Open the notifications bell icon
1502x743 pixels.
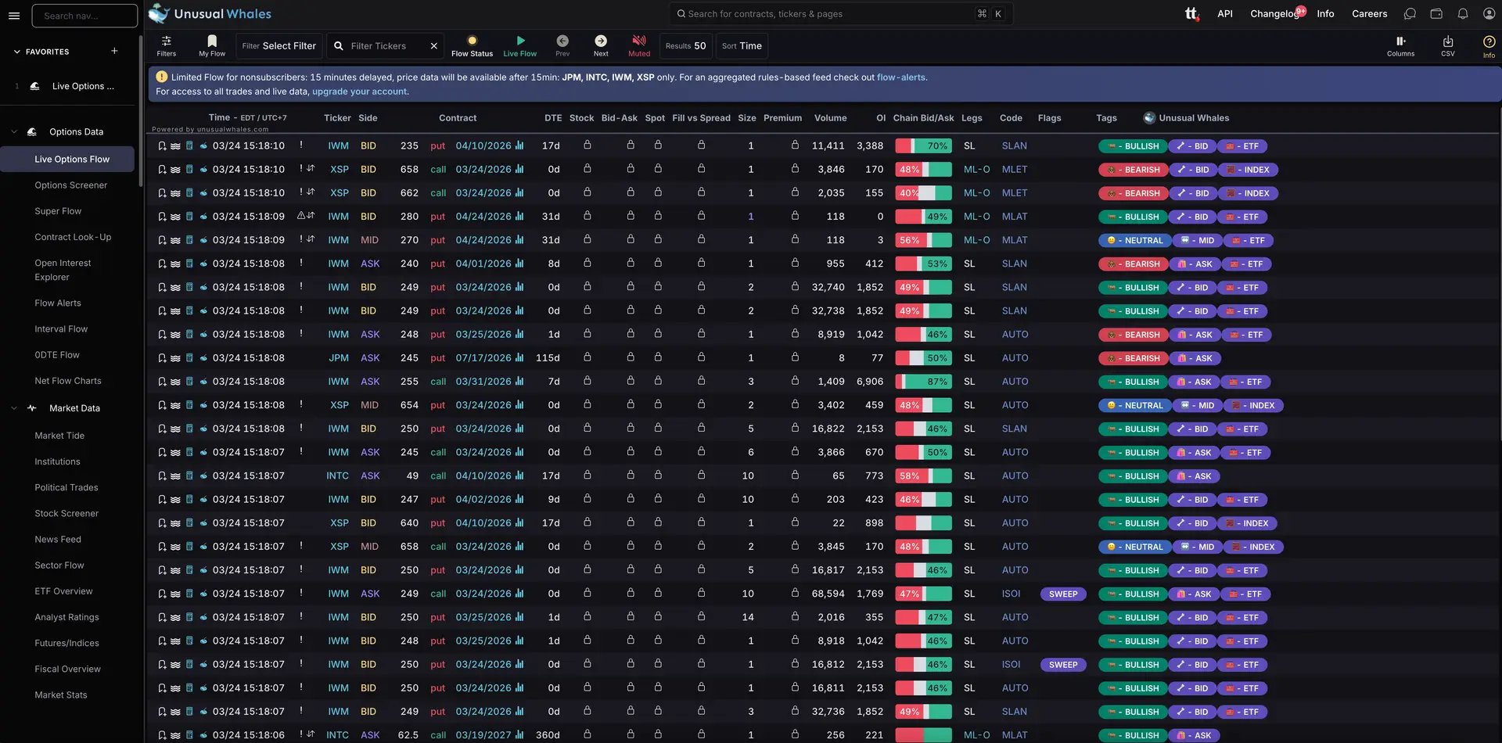pos(1463,13)
